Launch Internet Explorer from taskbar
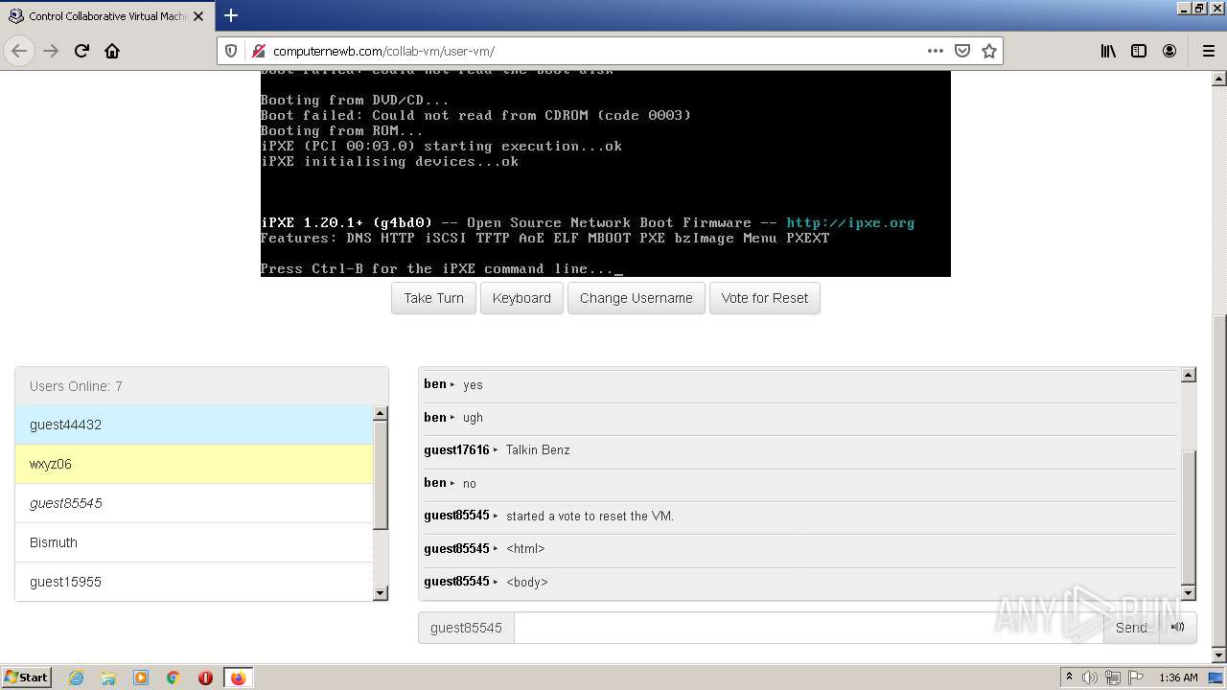This screenshot has width=1227, height=690. (x=77, y=678)
